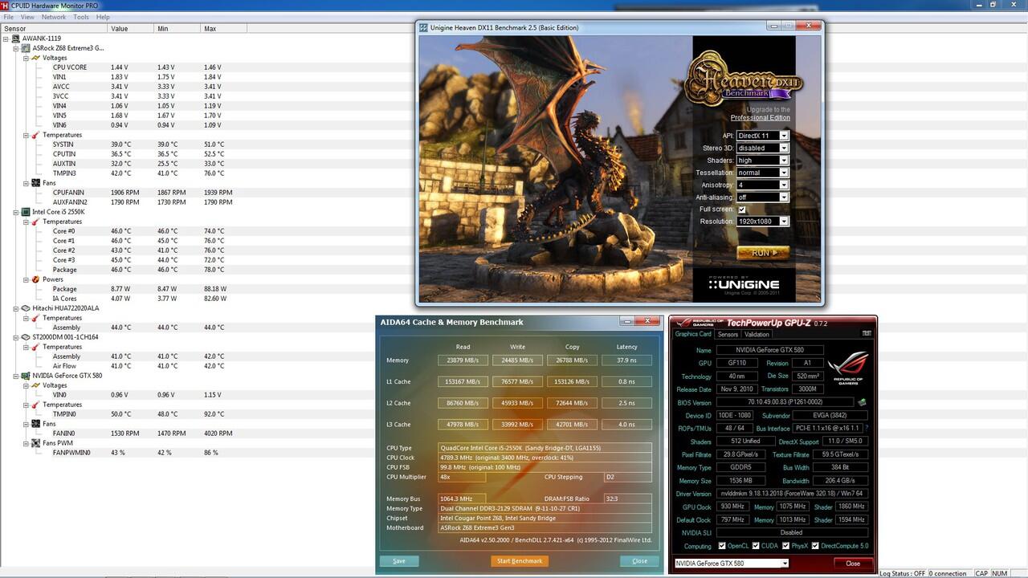Viewport: 1028px width, 578px height.
Task: Click the Value column header in HWMonitor
Action: [x=131, y=29]
